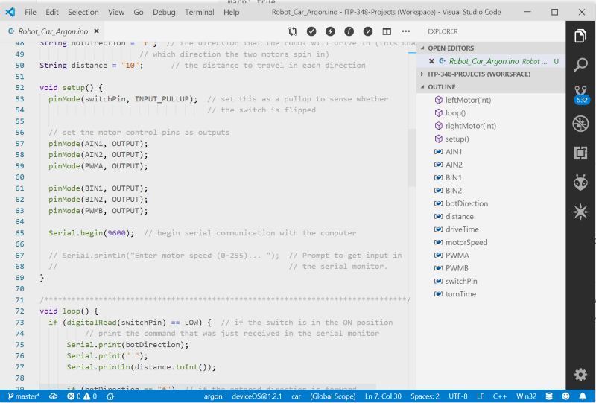Open errors and warnings count in status bar

(82, 396)
